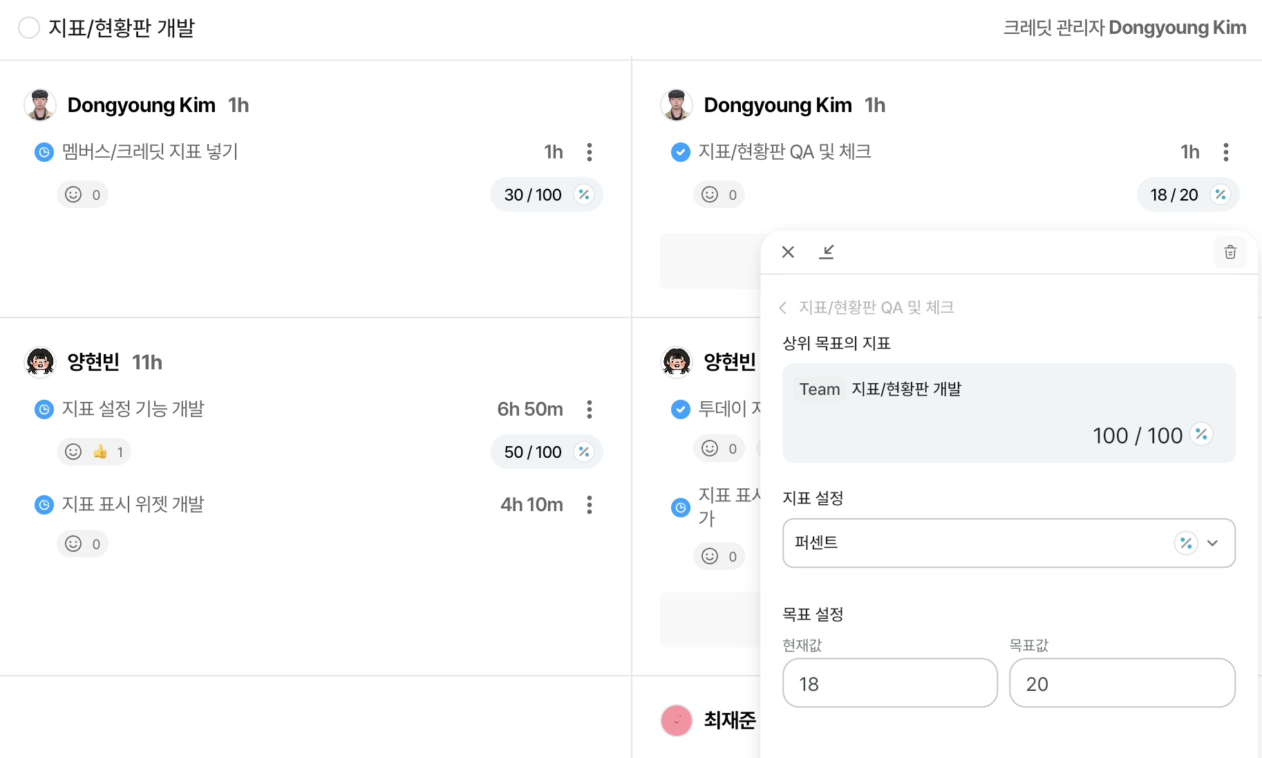Open the 30 / 100 progress metric pill
Screen dimensions: 1262x758
coord(547,195)
